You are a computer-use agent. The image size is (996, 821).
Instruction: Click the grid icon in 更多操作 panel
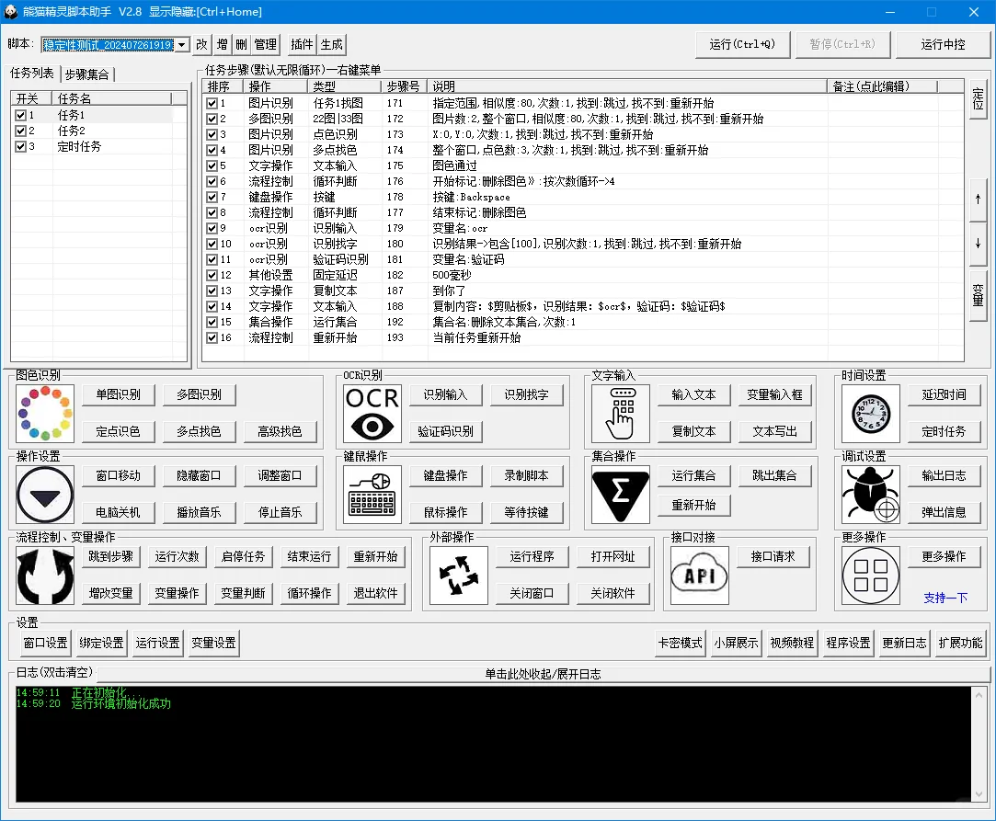coord(869,575)
